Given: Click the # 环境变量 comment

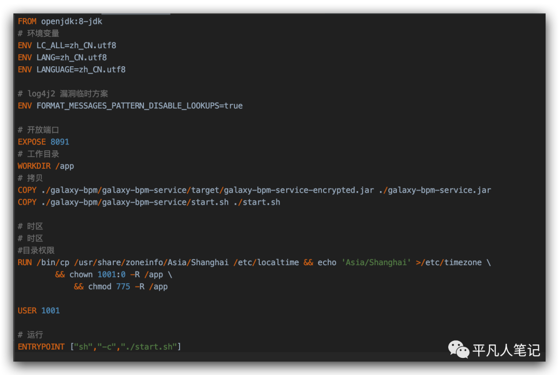Looking at the screenshot, I should coord(38,34).
